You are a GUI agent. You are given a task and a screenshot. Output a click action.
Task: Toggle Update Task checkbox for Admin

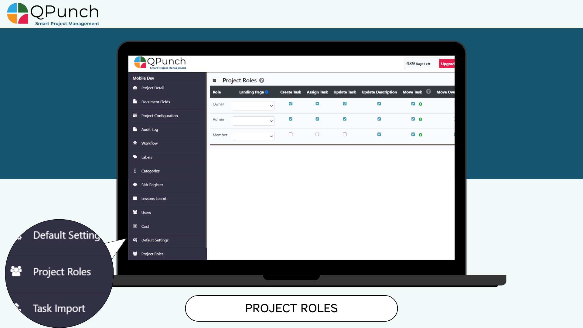point(345,119)
